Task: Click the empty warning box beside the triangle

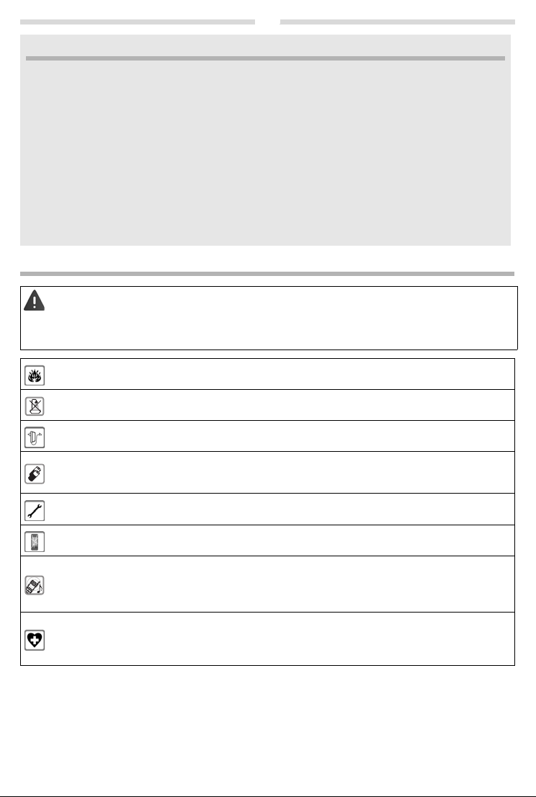Action: 269,319
